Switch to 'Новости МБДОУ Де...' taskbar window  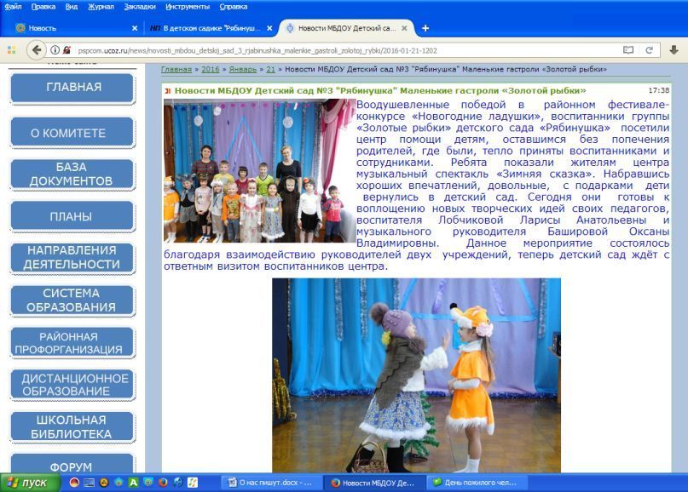(375, 483)
